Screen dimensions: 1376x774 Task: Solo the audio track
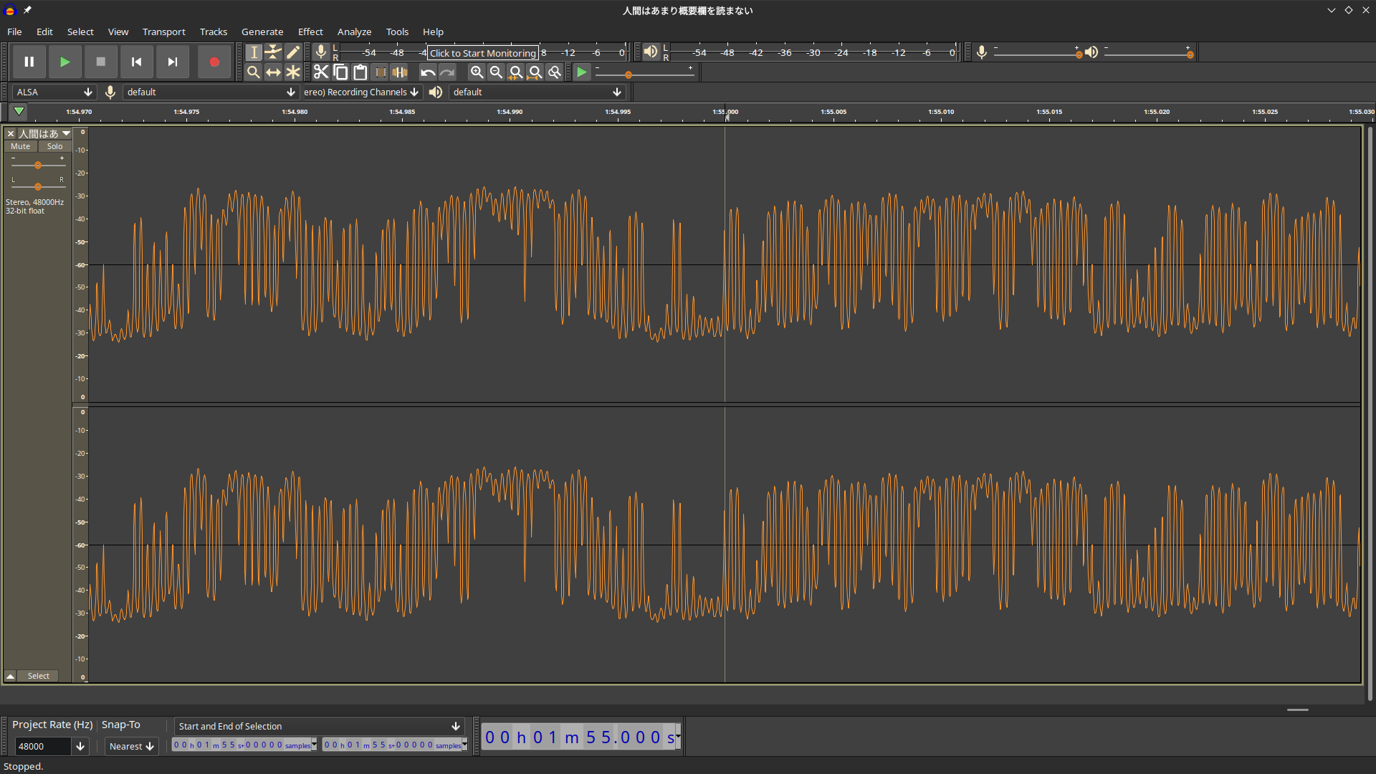coord(55,146)
